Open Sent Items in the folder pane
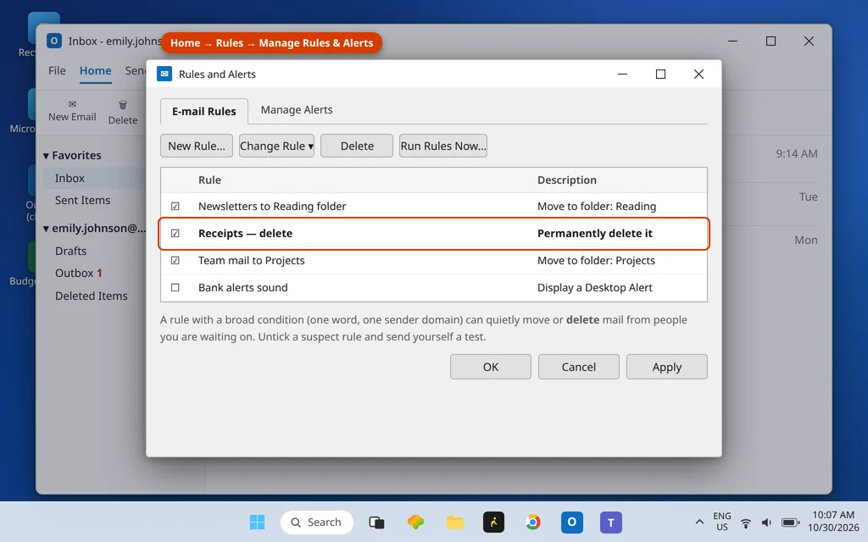 82,200
